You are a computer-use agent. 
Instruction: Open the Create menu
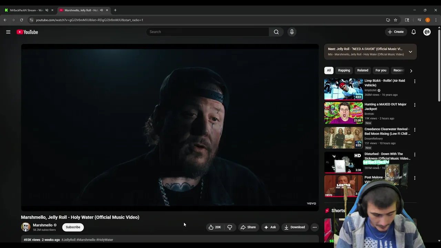click(396, 32)
